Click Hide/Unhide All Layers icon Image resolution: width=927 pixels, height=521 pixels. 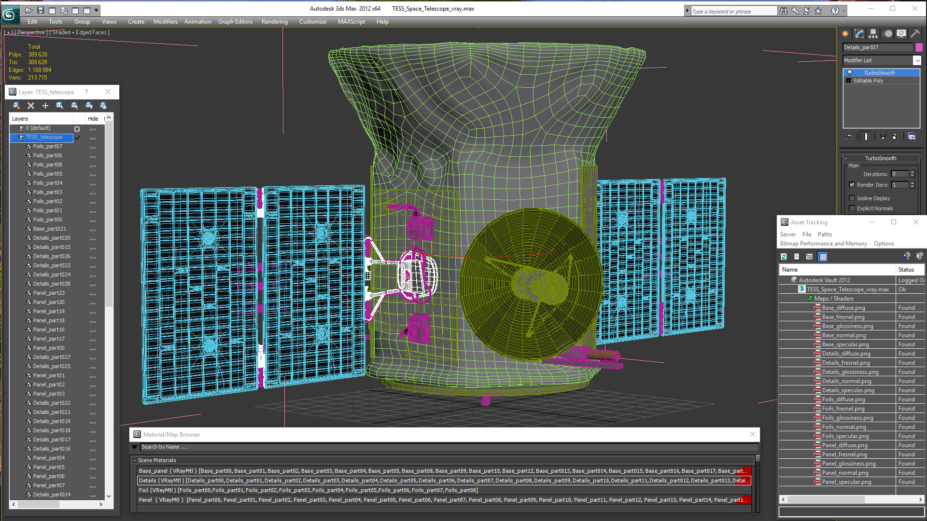point(89,106)
